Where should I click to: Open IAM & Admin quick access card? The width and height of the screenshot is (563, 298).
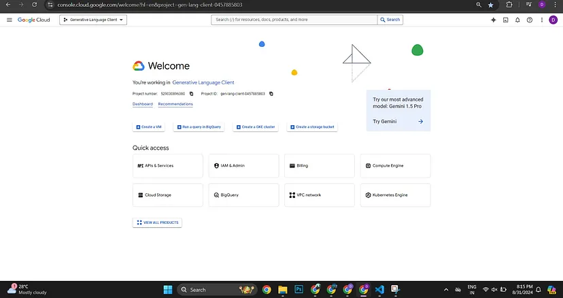244,166
